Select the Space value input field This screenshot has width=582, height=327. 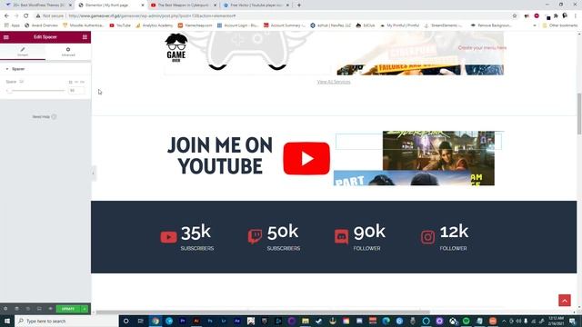click(x=76, y=91)
